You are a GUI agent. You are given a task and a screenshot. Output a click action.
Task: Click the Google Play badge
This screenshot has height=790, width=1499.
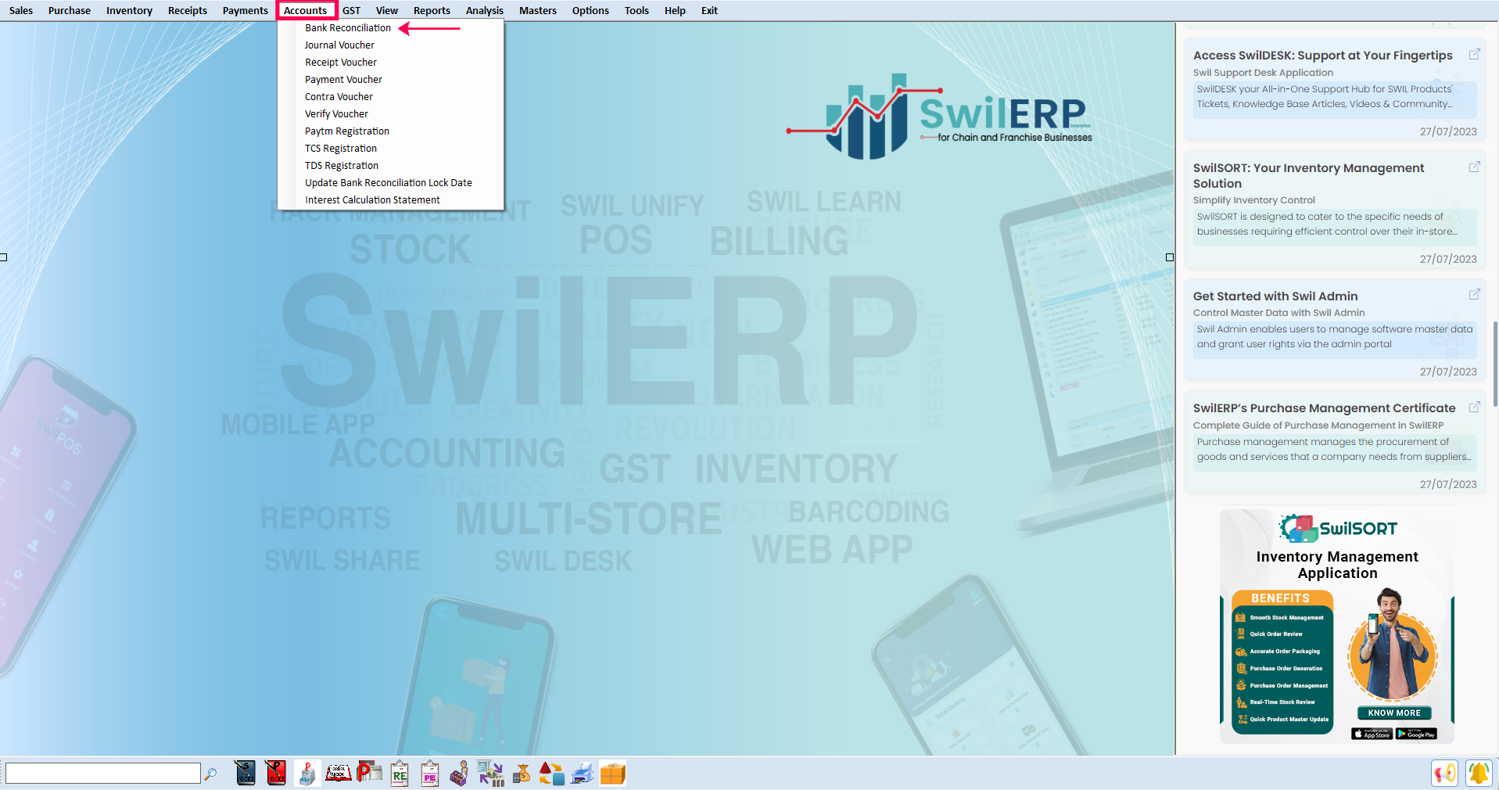click(x=1416, y=734)
